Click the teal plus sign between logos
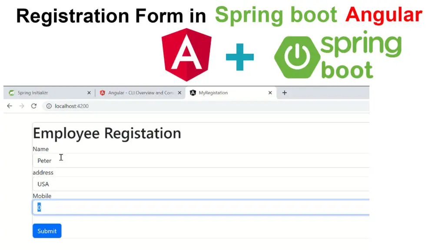The width and height of the screenshot is (445, 250). click(x=239, y=57)
